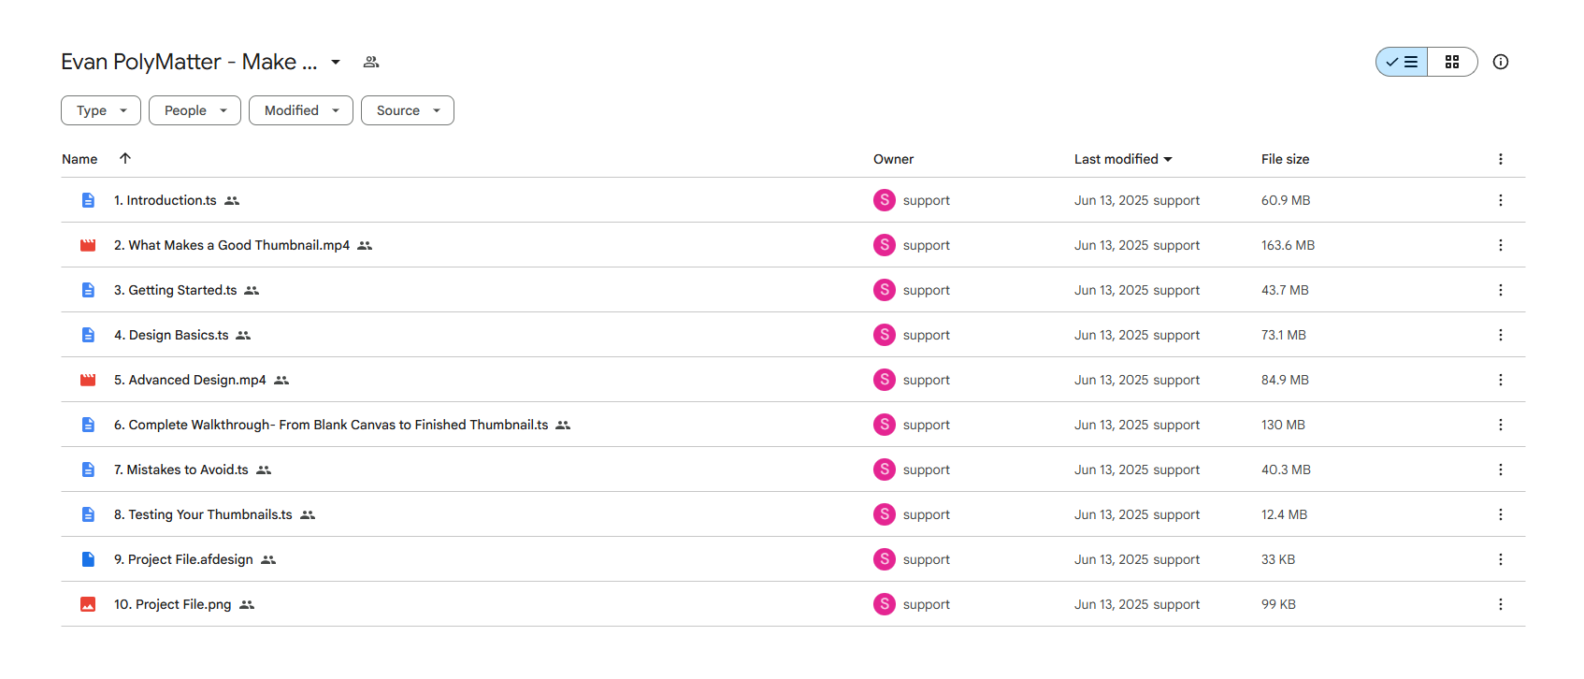Click the image icon for 10. Project File.png
The height and width of the screenshot is (679, 1584).
(88, 604)
